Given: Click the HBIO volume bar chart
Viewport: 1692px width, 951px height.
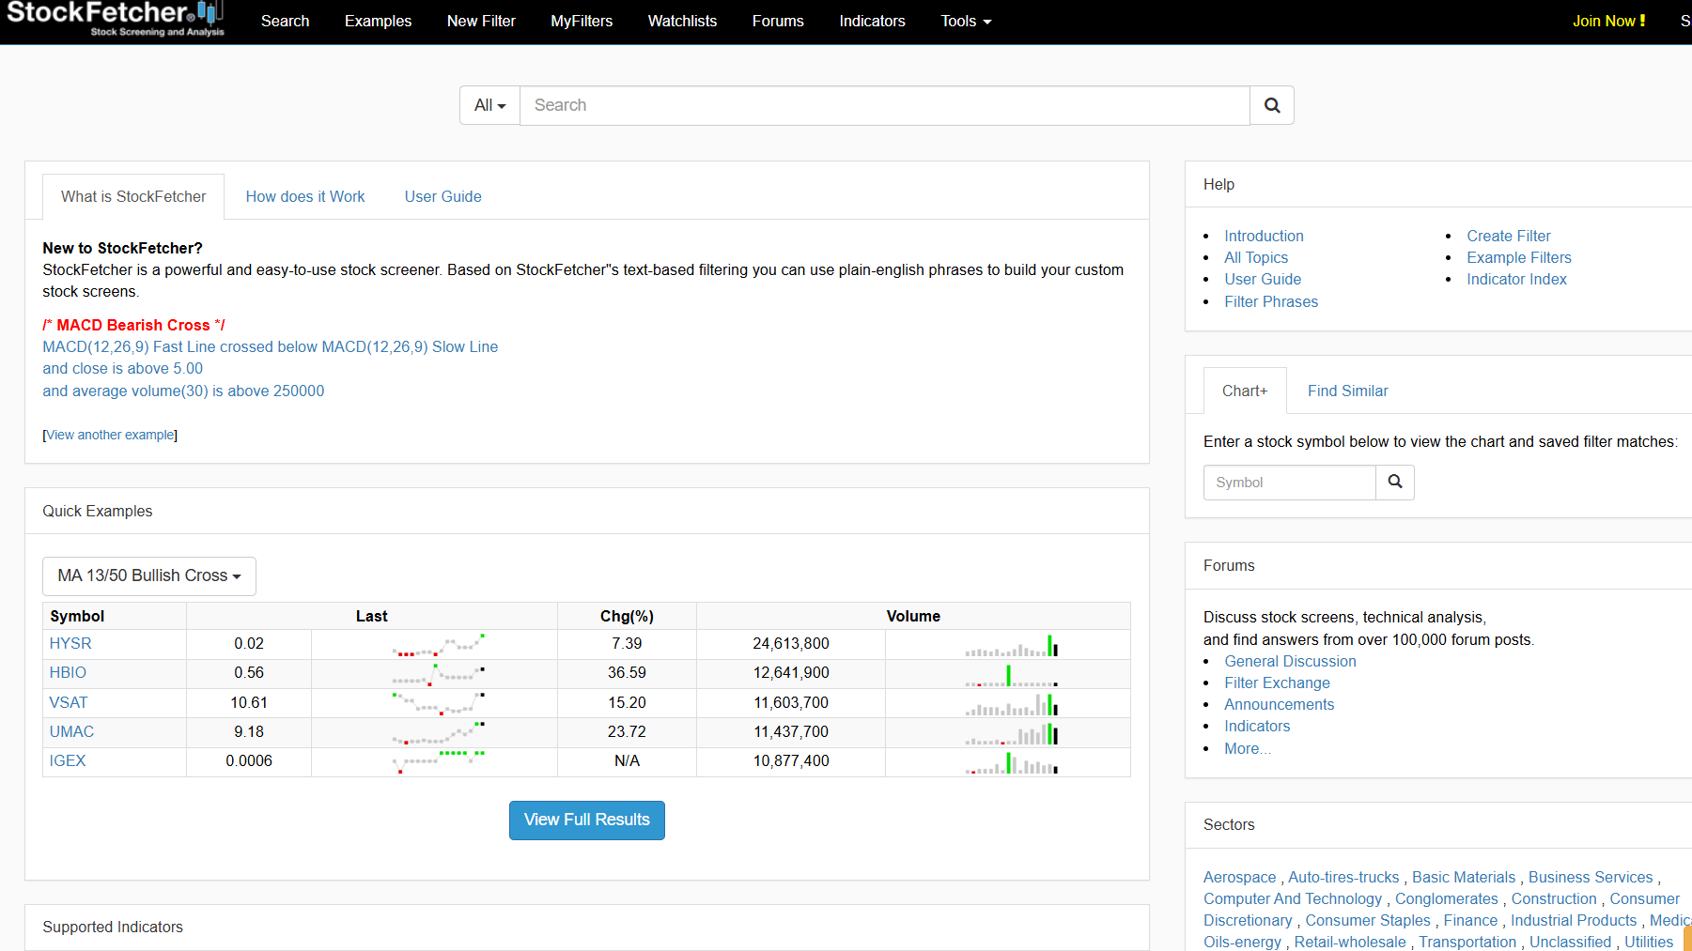Looking at the screenshot, I should (x=1011, y=674).
